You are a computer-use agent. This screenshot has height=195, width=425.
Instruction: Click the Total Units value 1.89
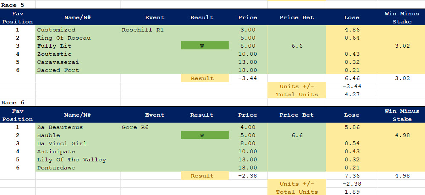(x=351, y=192)
